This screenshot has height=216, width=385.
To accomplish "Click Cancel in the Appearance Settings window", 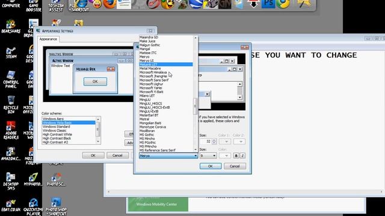I will click(x=117, y=155).
